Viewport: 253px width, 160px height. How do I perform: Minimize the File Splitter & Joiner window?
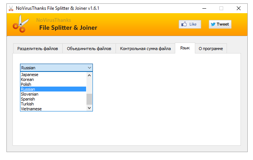(x=204, y=8)
